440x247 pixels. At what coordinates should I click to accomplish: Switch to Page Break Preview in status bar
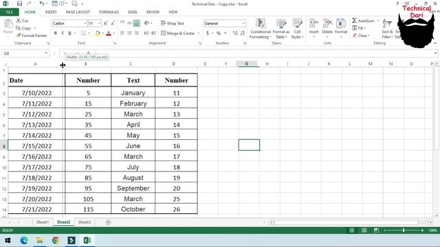coord(376,231)
